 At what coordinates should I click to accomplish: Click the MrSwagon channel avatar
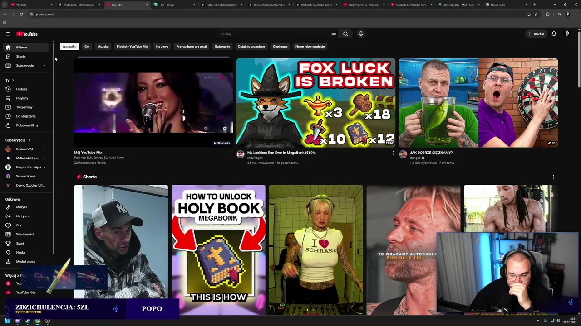[x=241, y=154]
